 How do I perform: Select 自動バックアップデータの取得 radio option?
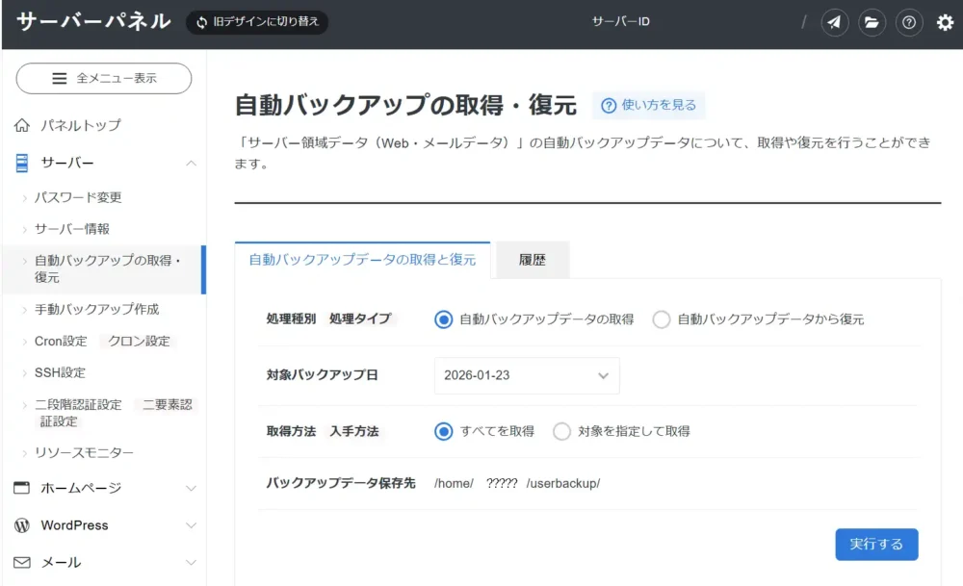[443, 319]
